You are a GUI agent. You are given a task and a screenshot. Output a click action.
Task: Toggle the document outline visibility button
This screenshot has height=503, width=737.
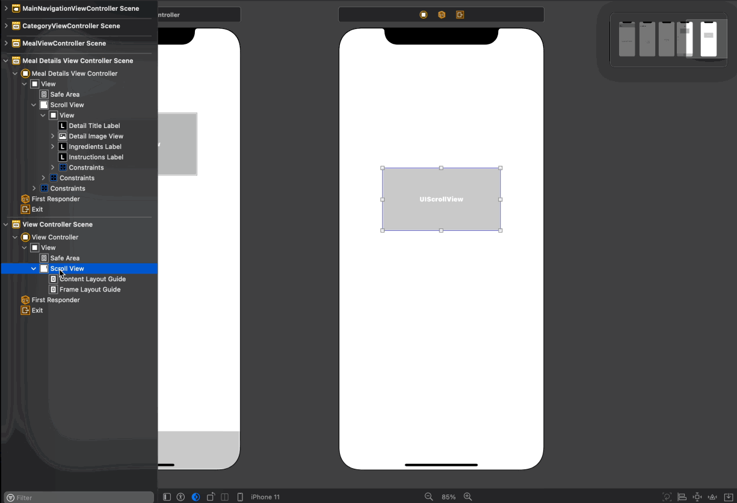point(167,497)
